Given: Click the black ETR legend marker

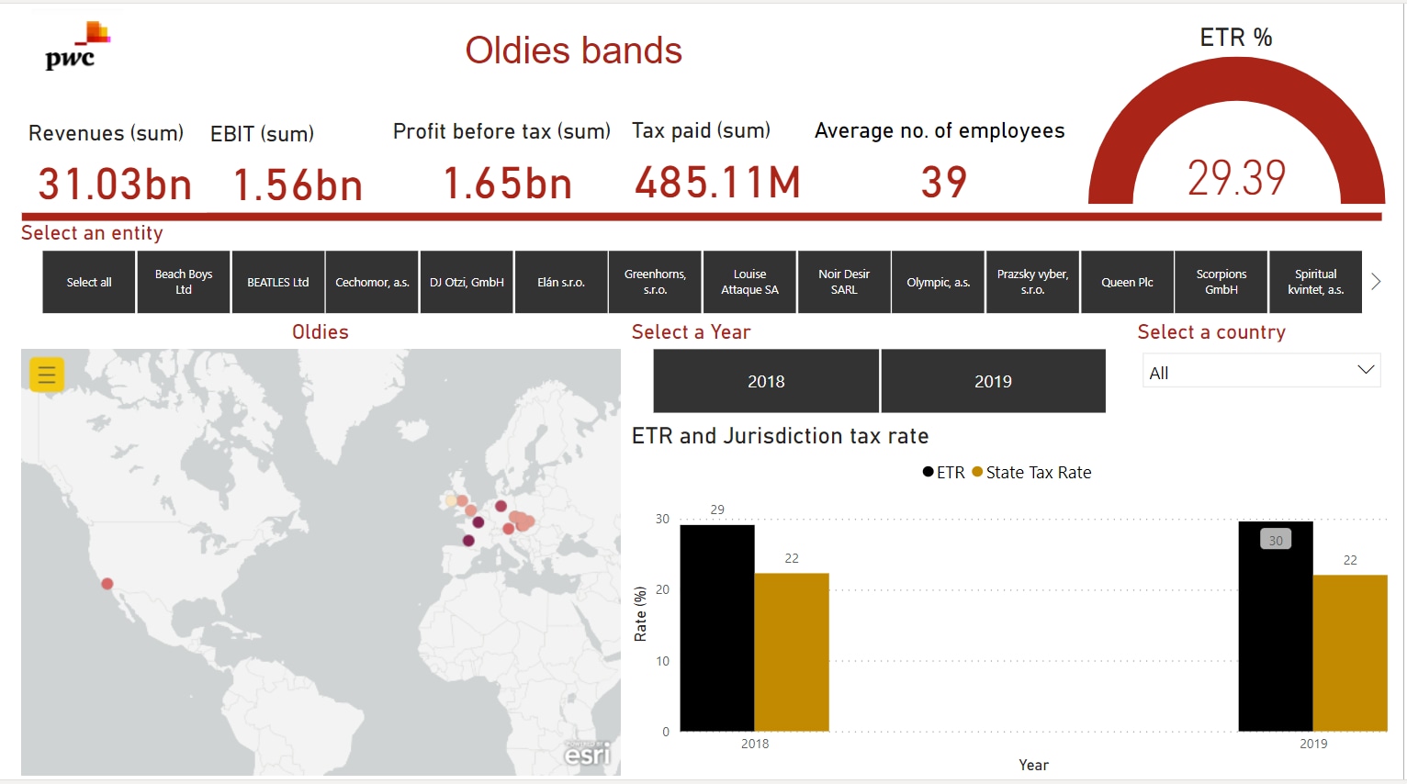Looking at the screenshot, I should coord(928,473).
